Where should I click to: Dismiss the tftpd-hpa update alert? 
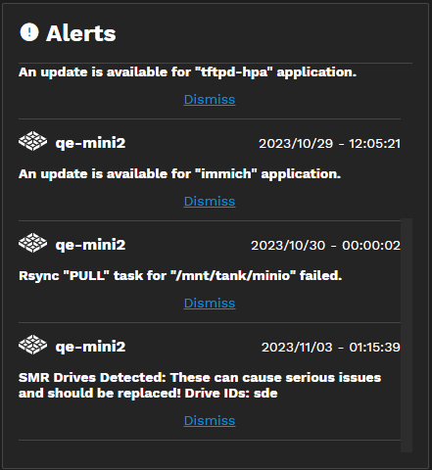pyautogui.click(x=210, y=100)
